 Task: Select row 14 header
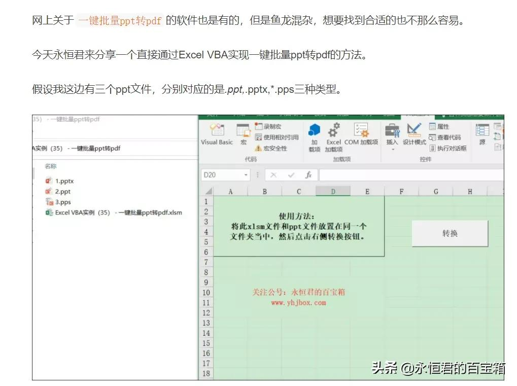tap(206, 333)
